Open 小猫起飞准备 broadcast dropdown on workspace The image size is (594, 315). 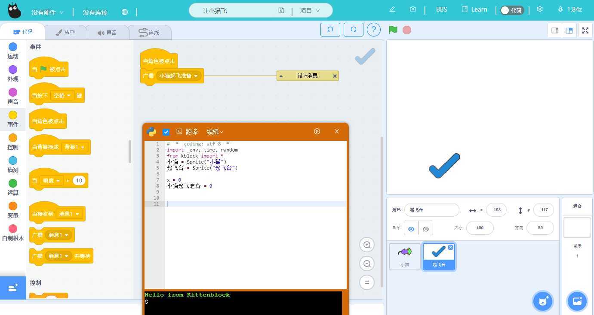pos(179,76)
